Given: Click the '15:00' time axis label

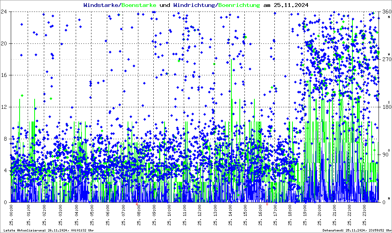Looking at the screenshot, I should coord(245,210).
